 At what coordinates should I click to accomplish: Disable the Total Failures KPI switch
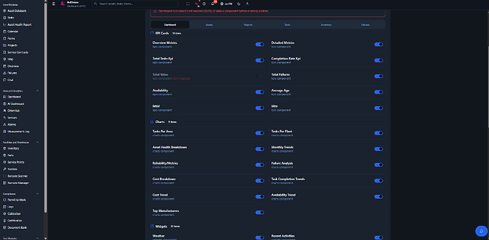click(379, 76)
